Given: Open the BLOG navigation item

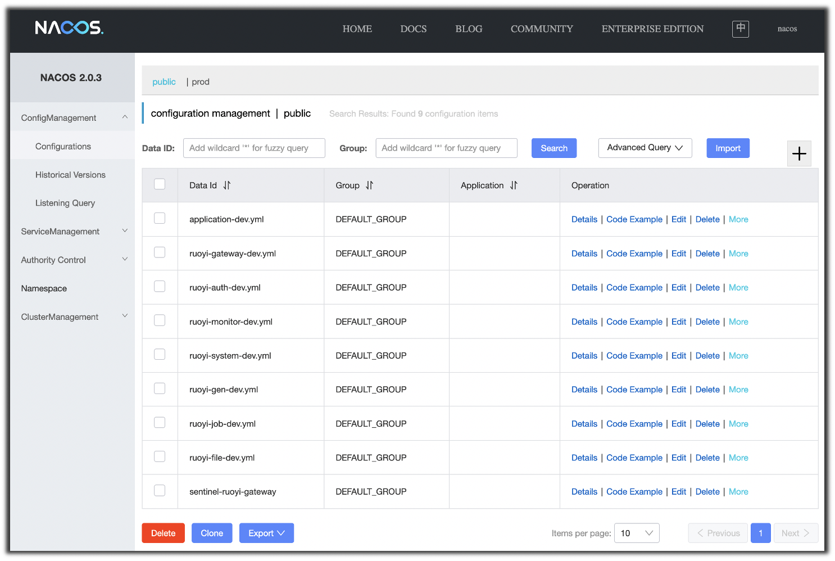Looking at the screenshot, I should tap(469, 29).
